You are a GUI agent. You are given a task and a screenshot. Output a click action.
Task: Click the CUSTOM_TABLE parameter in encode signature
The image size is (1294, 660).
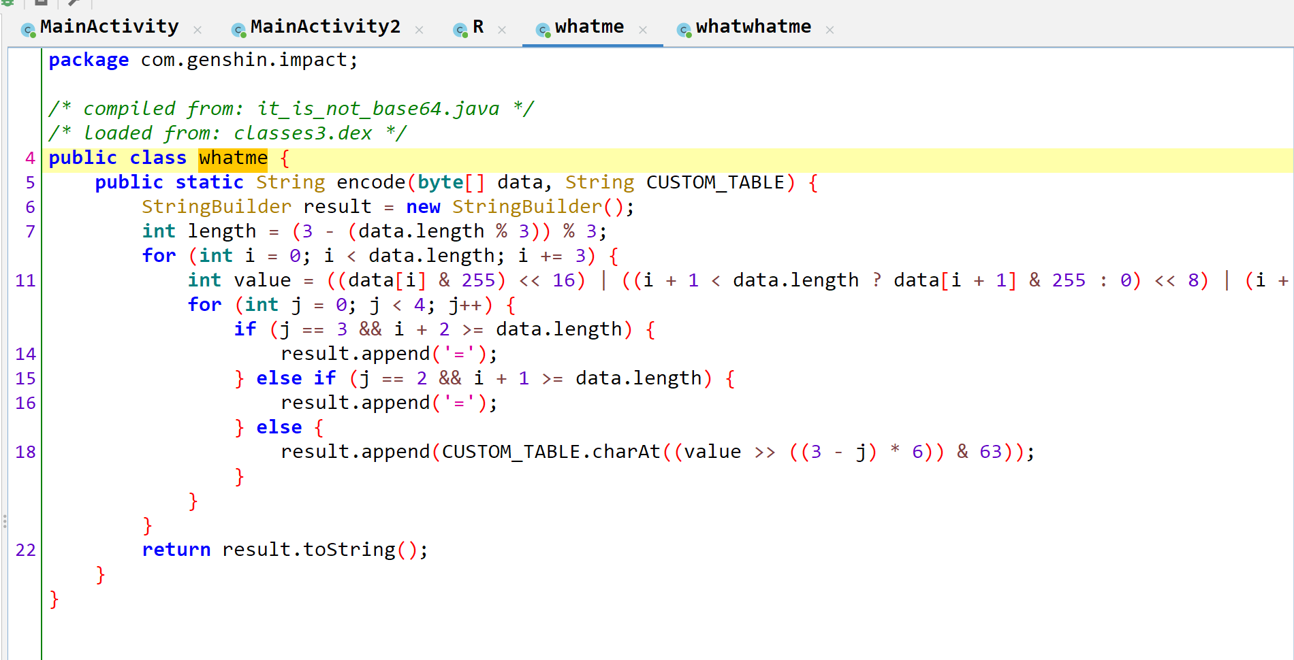coord(715,183)
